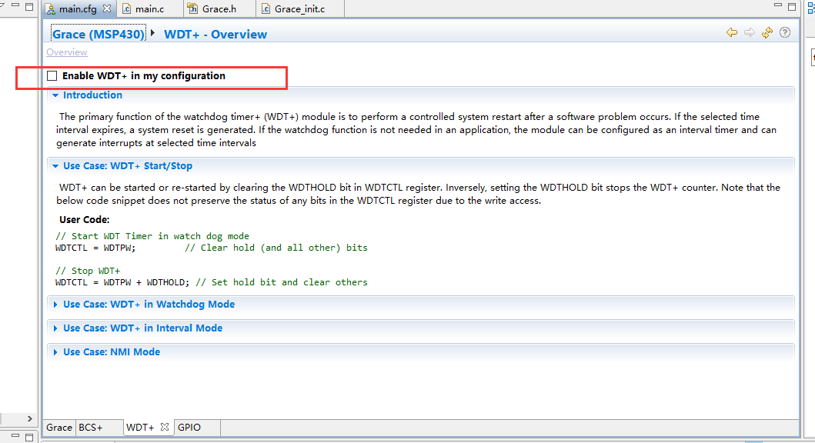The width and height of the screenshot is (815, 443).
Task: Maximize the left side panel
Action: tap(29, 7)
